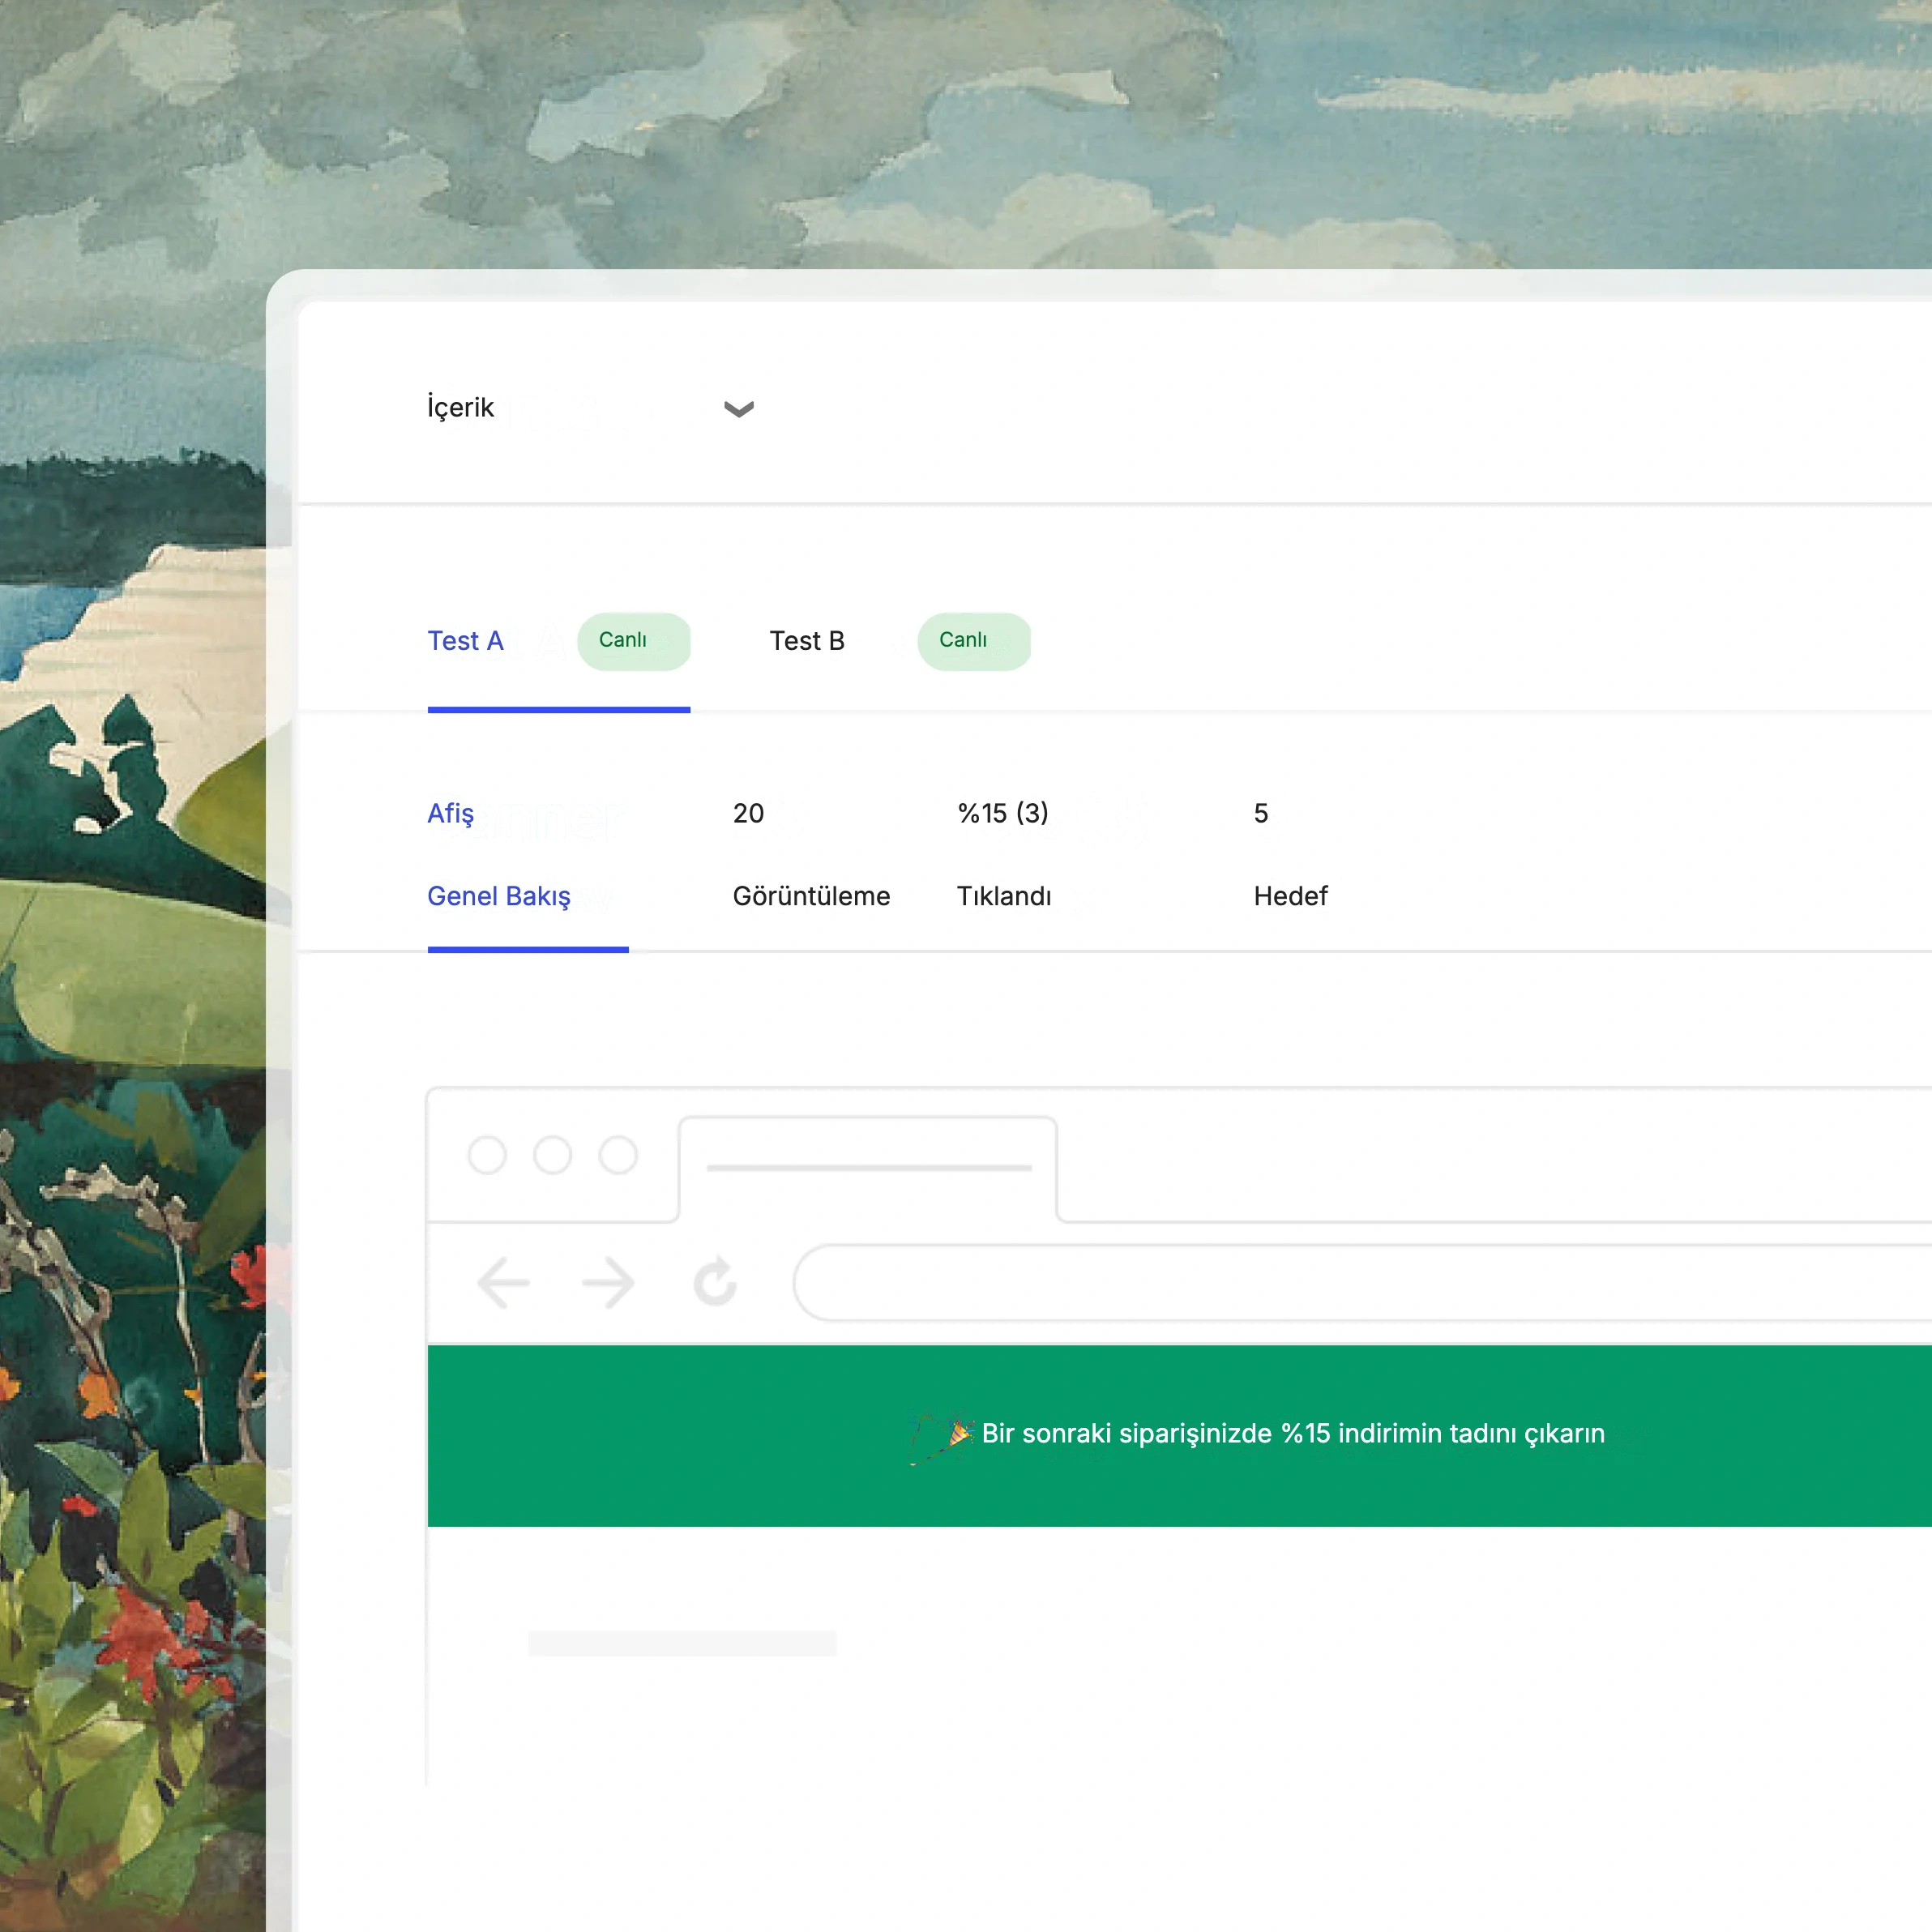Click the first window circle in mockup

[487, 1155]
